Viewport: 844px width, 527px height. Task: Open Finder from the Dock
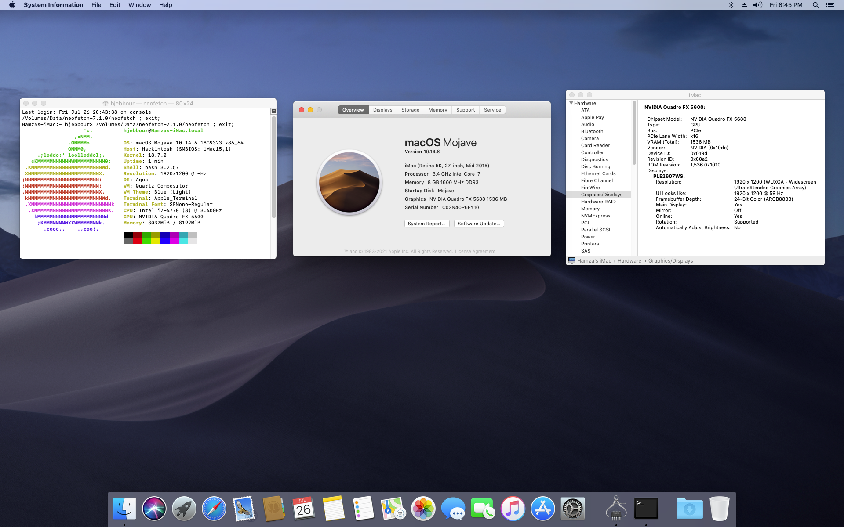[124, 509]
